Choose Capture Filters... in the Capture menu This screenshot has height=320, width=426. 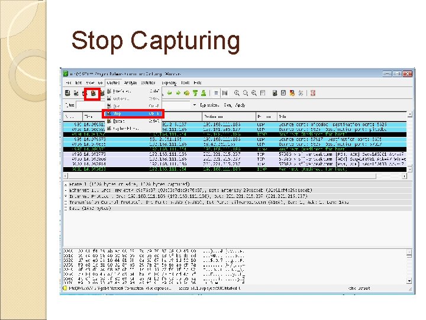(x=133, y=129)
